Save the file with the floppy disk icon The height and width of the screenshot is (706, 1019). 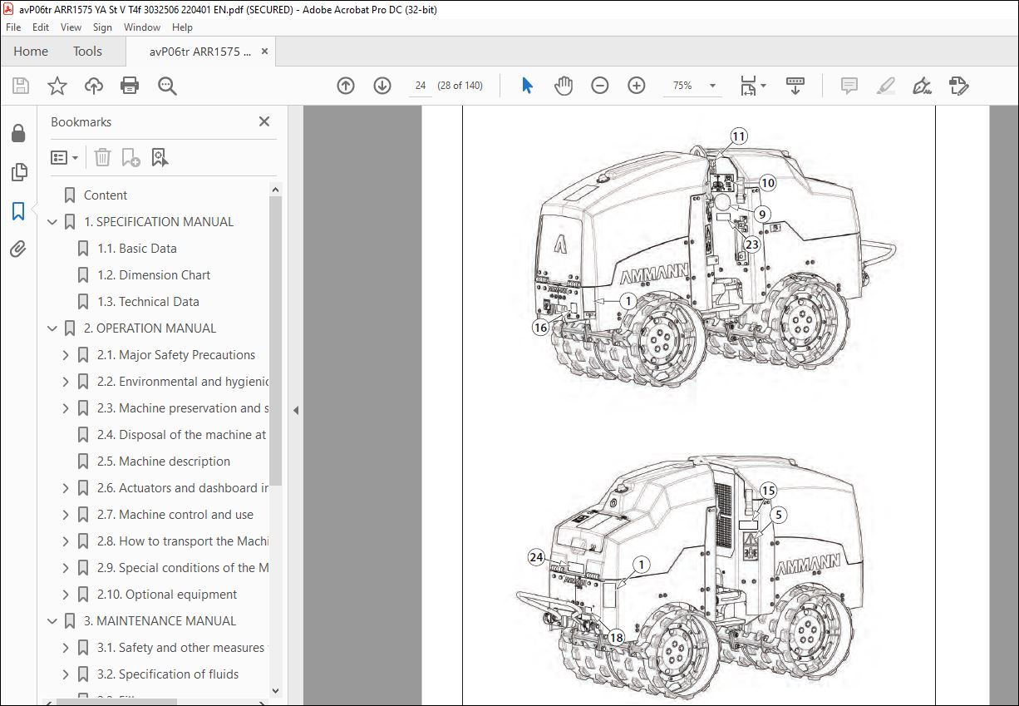point(21,86)
